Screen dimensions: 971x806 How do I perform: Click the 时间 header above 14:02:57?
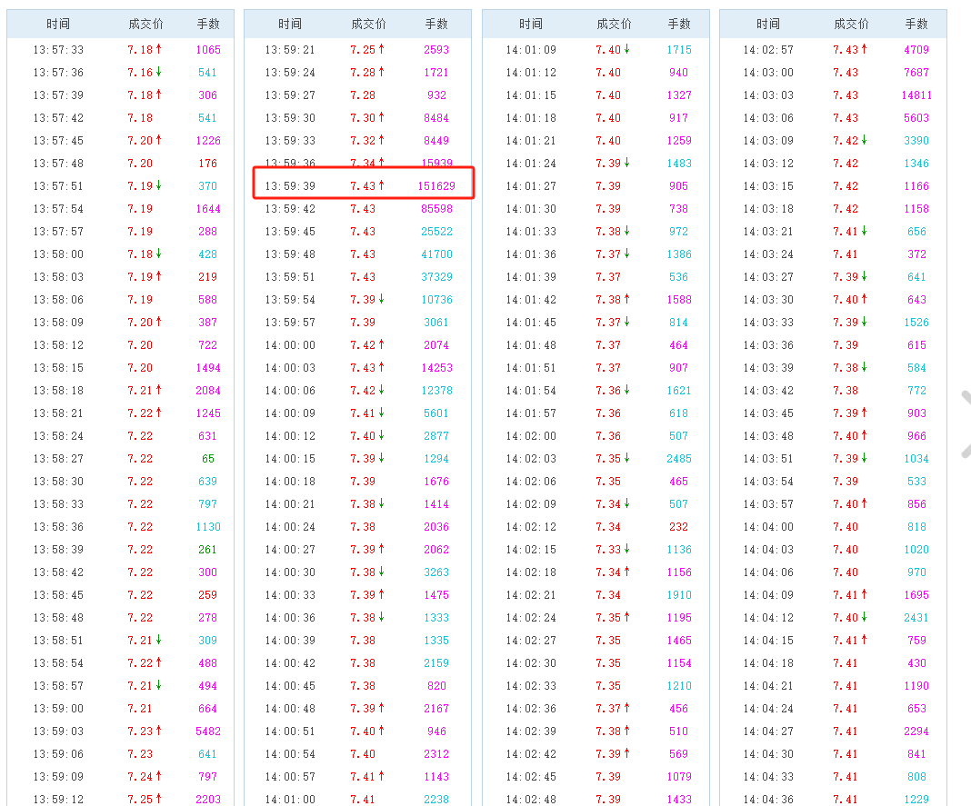[x=768, y=25]
